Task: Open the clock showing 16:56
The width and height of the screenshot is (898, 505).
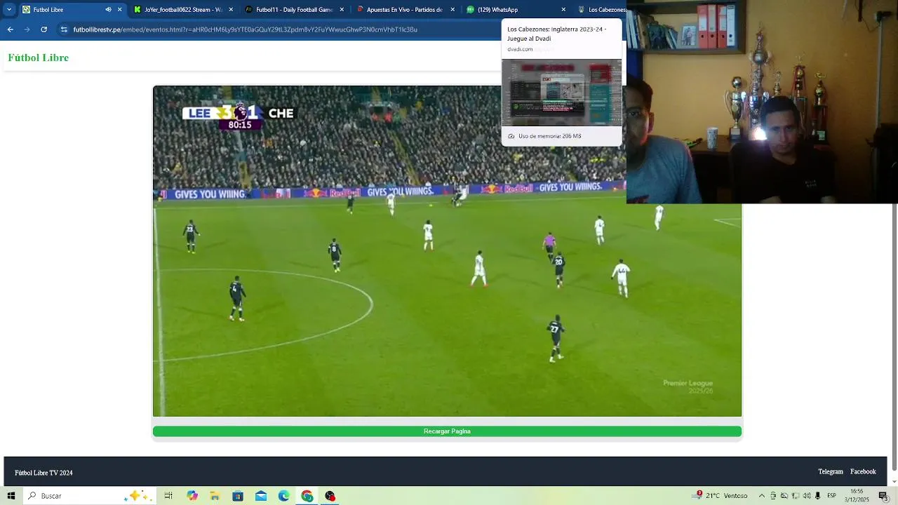Action: click(857, 496)
